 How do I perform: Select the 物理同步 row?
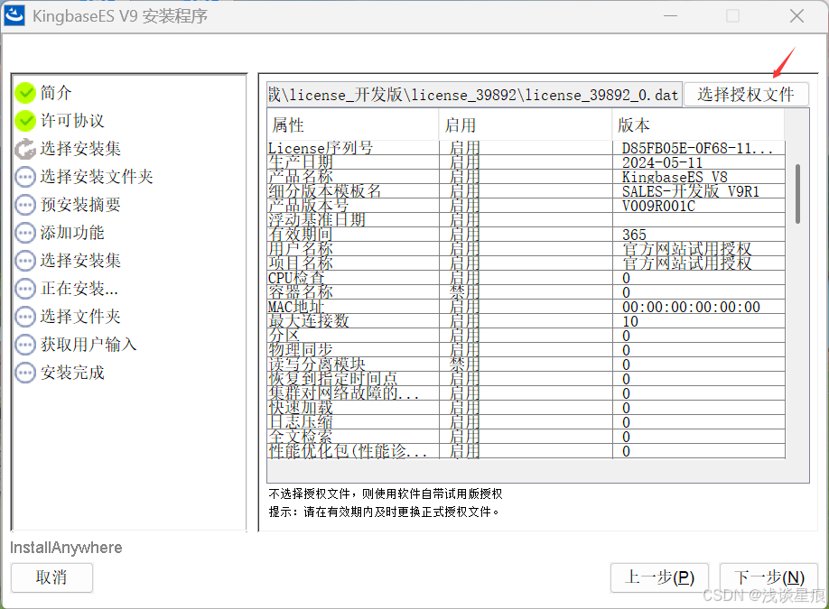tap(526, 350)
